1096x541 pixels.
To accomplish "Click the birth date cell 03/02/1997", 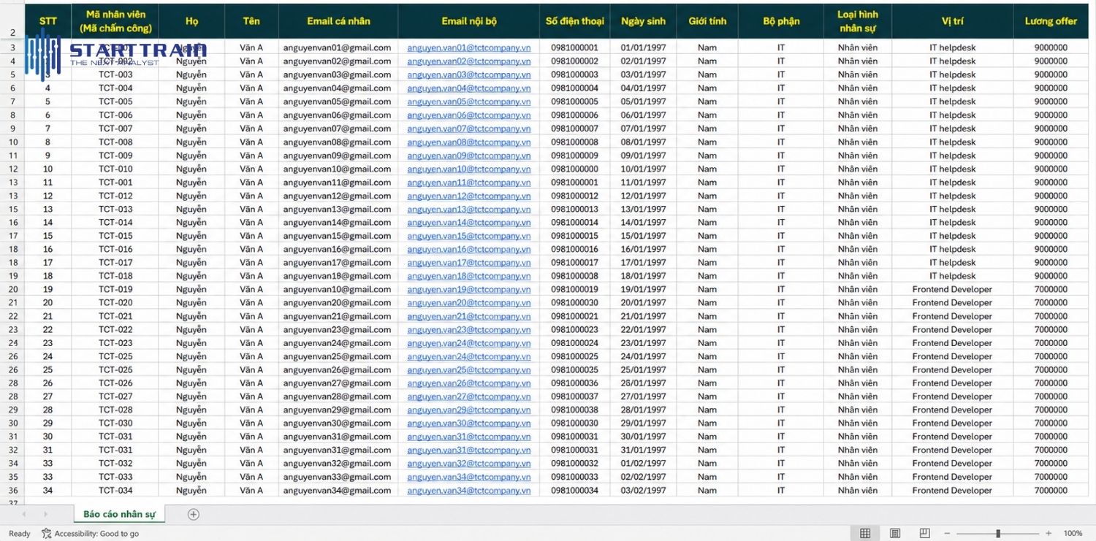I will 643,491.
